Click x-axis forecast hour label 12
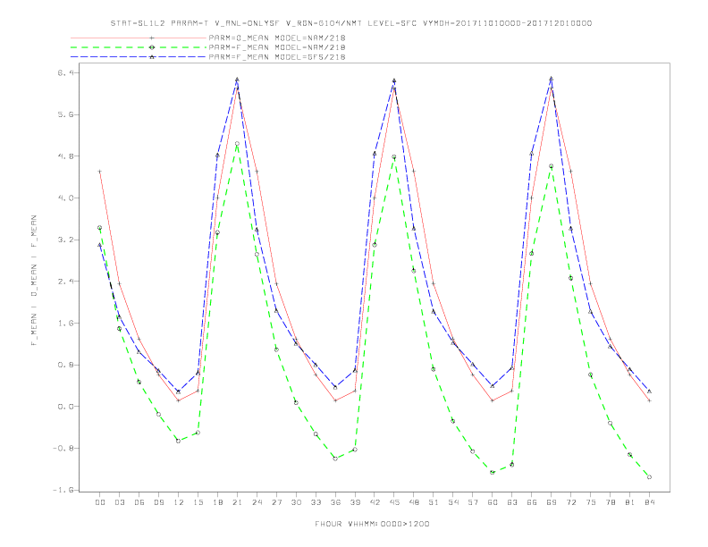The height and width of the screenshot is (547, 708). (x=179, y=502)
